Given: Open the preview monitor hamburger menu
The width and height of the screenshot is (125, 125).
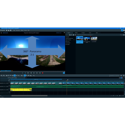Looking at the screenshot, I should point(1,33).
